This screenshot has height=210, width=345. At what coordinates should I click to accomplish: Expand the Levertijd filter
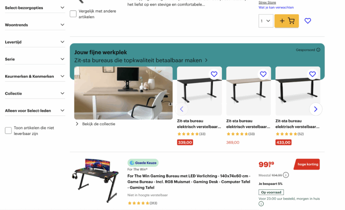pos(35,42)
